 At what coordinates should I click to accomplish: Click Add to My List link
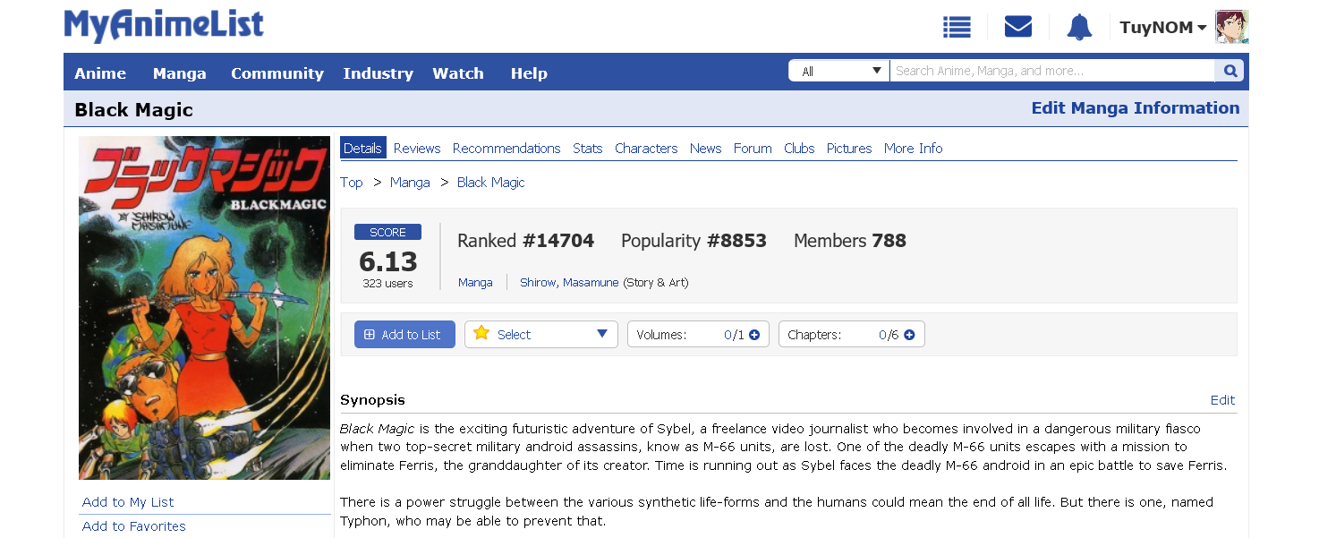128,502
